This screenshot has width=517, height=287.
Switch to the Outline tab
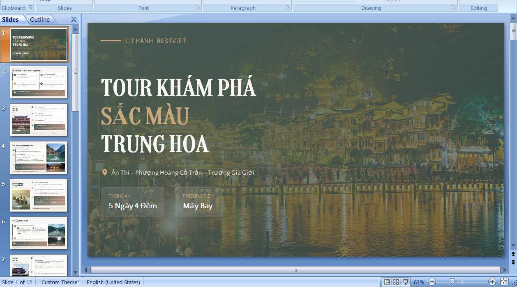coord(41,19)
